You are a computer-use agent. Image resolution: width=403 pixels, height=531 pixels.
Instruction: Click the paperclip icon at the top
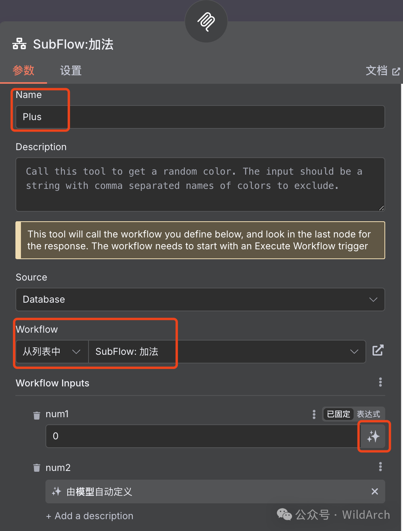coord(206,21)
